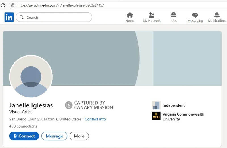Click the magnifier icon in search box
The width and height of the screenshot is (227, 148).
tap(22, 17)
